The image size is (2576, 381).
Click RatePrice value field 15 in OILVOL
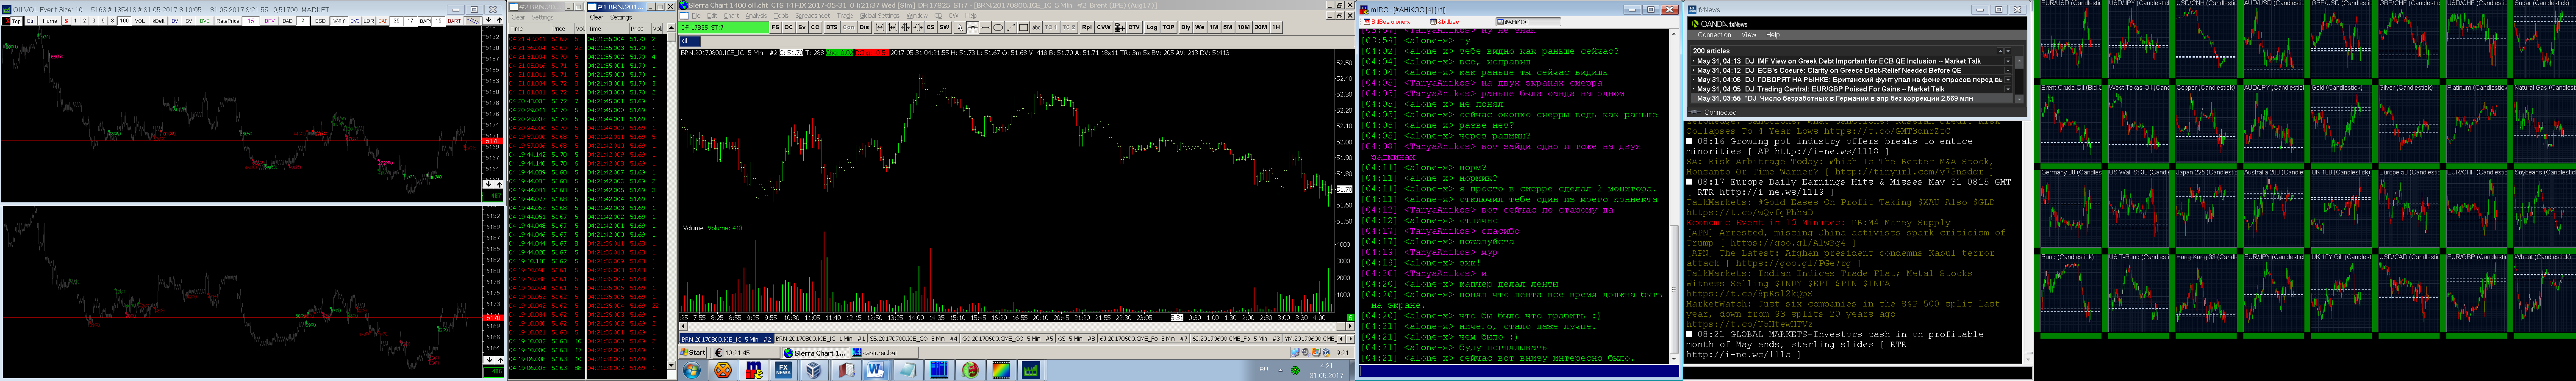pos(251,21)
